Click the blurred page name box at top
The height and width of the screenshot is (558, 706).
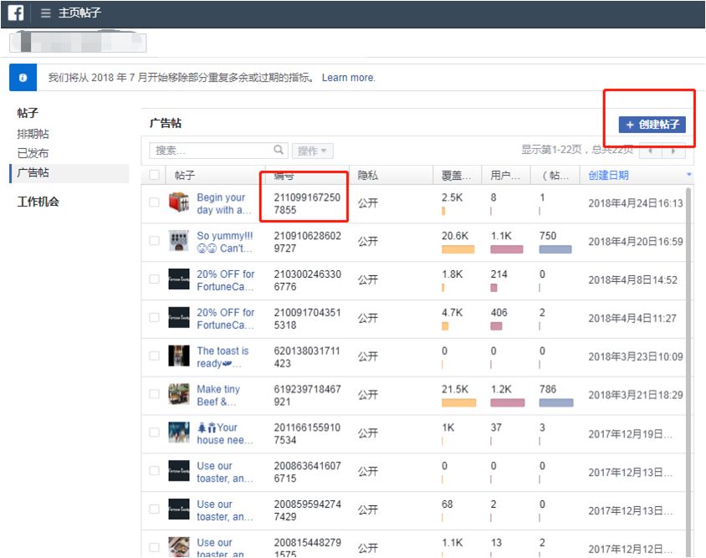(78, 43)
